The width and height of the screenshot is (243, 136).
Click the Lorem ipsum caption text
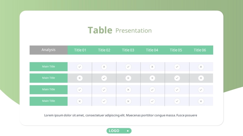pyautogui.click(x=121, y=115)
